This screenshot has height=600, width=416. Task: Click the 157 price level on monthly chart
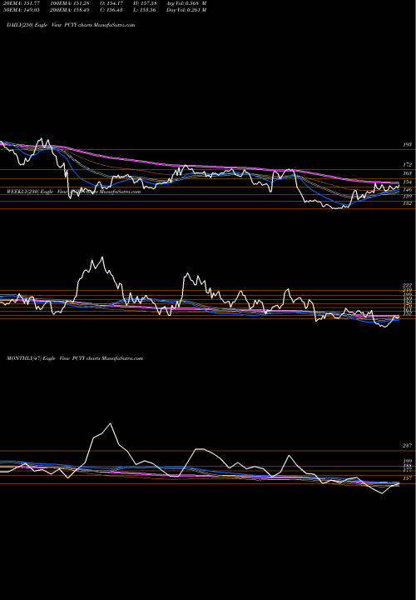[x=408, y=478]
